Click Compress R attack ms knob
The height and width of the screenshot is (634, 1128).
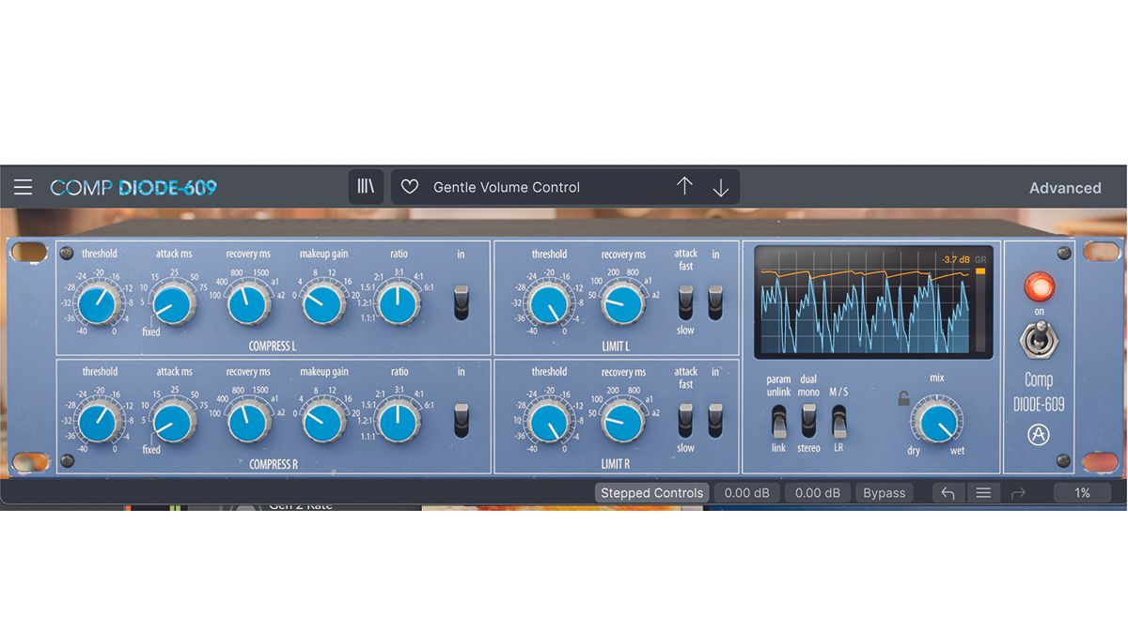click(171, 423)
